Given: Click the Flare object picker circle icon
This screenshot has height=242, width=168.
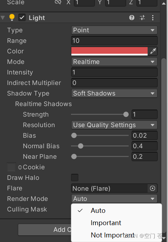Looking at the screenshot, I should point(153,188).
